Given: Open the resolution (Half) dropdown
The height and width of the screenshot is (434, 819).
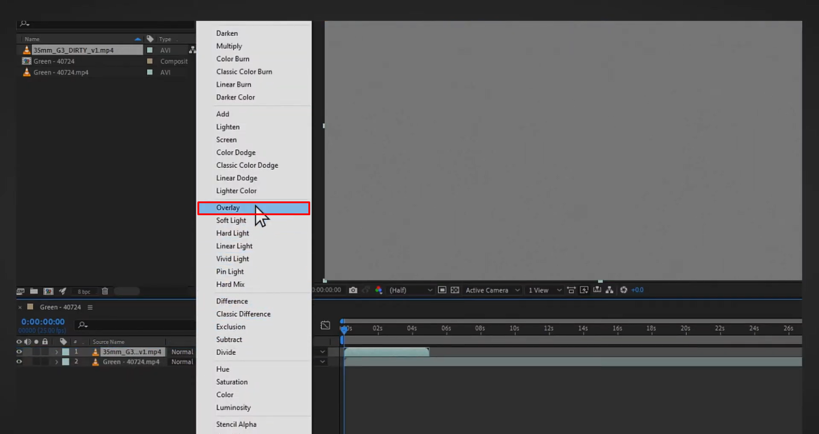Looking at the screenshot, I should pos(410,290).
